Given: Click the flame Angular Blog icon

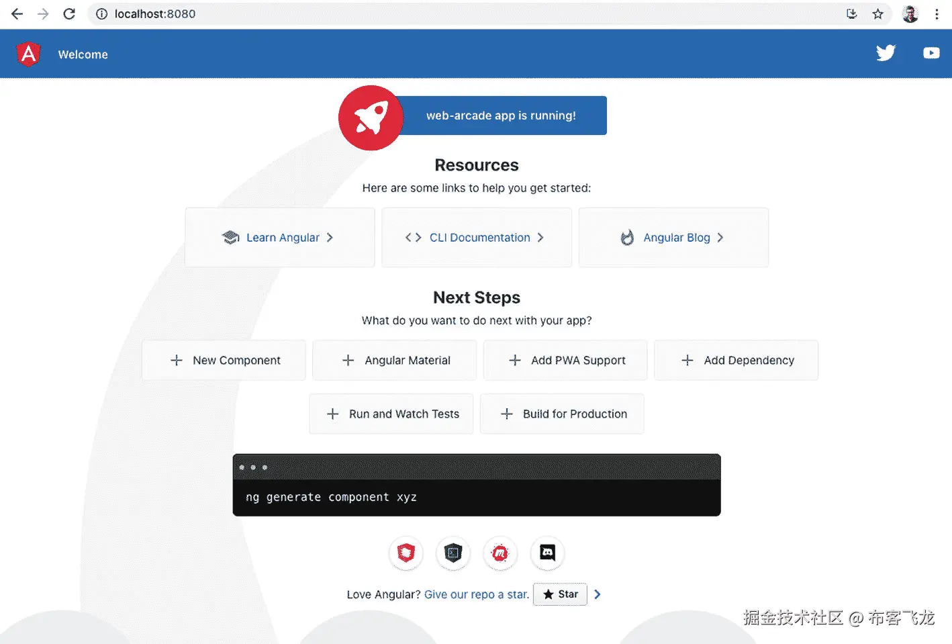Looking at the screenshot, I should point(627,237).
